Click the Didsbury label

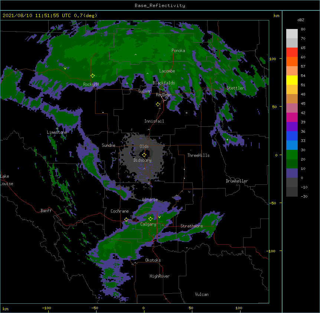click(143, 160)
